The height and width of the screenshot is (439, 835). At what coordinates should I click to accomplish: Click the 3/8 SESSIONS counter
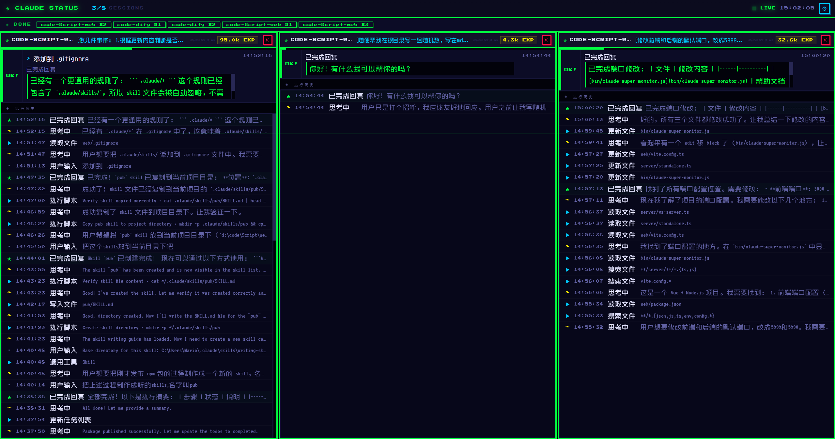[x=117, y=8]
